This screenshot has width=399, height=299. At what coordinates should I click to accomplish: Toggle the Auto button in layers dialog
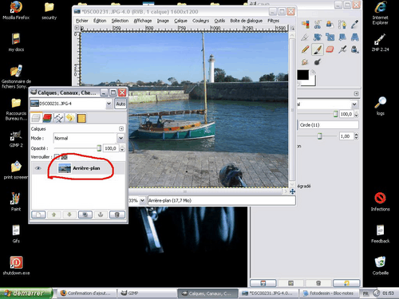120,104
